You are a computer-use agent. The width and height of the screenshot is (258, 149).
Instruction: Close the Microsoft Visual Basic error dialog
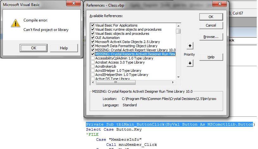(x=74, y=3)
